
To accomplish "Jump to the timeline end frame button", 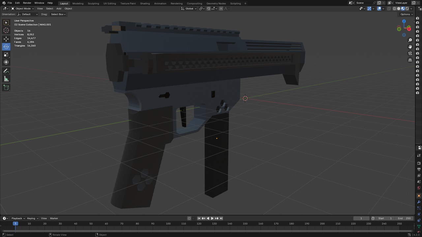I will 221,218.
